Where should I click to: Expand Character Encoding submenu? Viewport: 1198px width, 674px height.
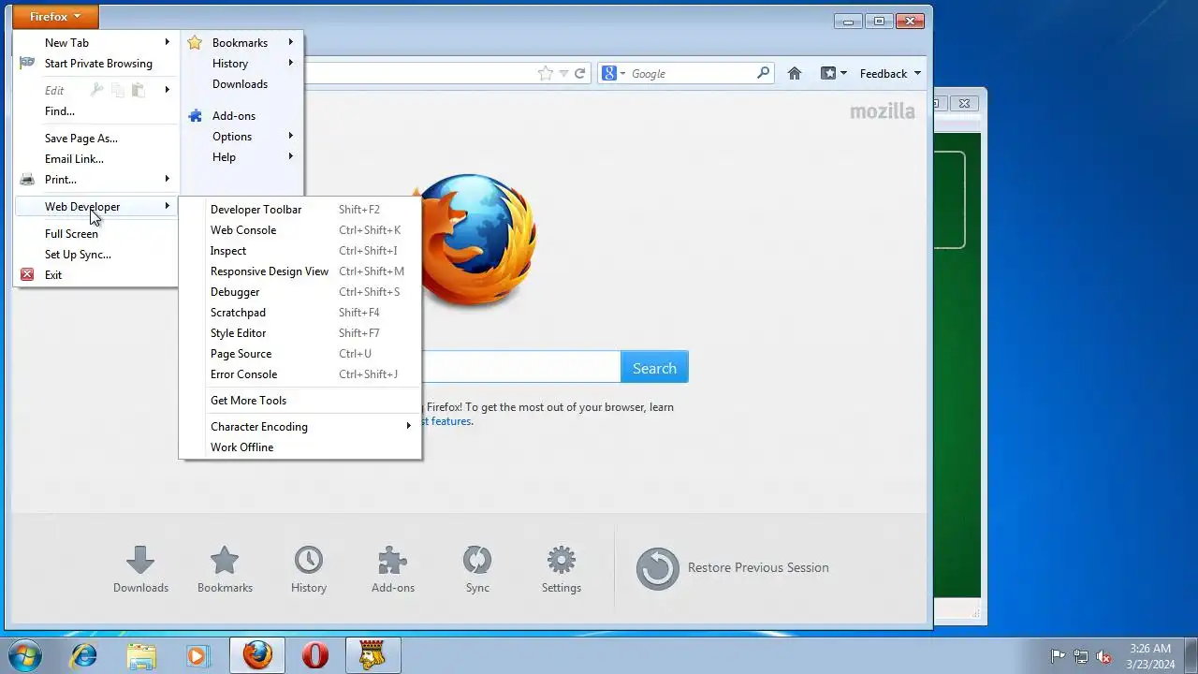pos(299,427)
